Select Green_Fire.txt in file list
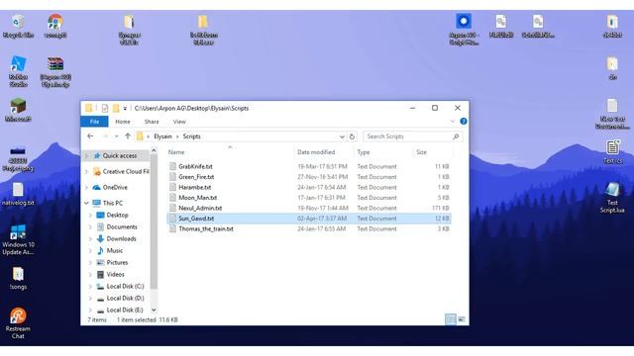 (309, 177)
